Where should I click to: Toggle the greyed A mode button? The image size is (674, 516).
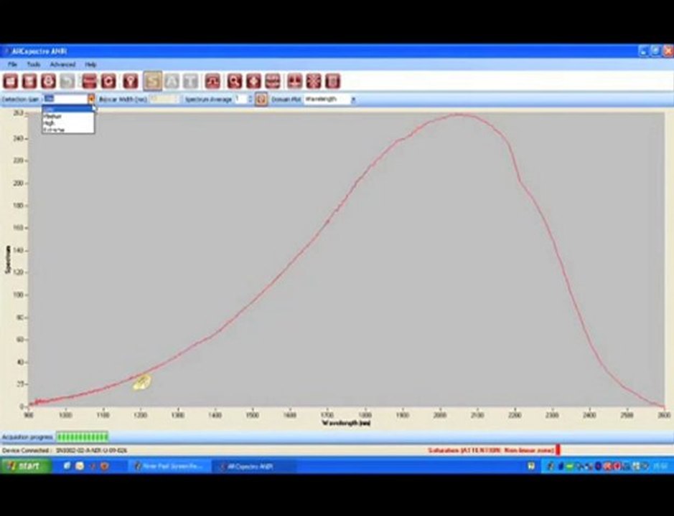172,81
